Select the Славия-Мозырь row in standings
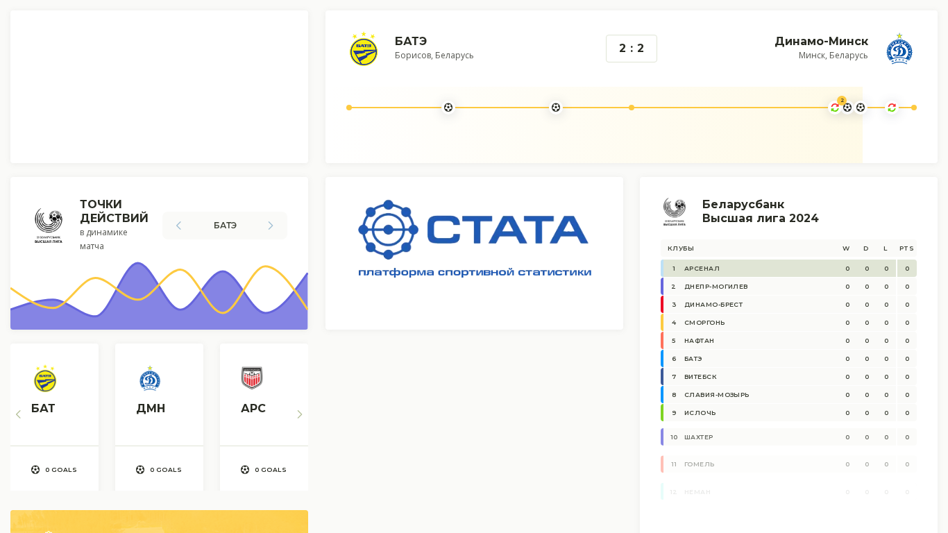Viewport: 948px width, 533px height. pyautogui.click(x=788, y=395)
